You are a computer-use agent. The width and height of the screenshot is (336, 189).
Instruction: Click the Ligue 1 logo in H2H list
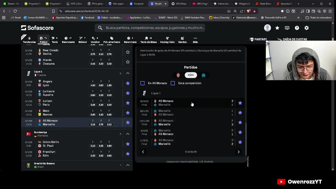(x=144, y=93)
